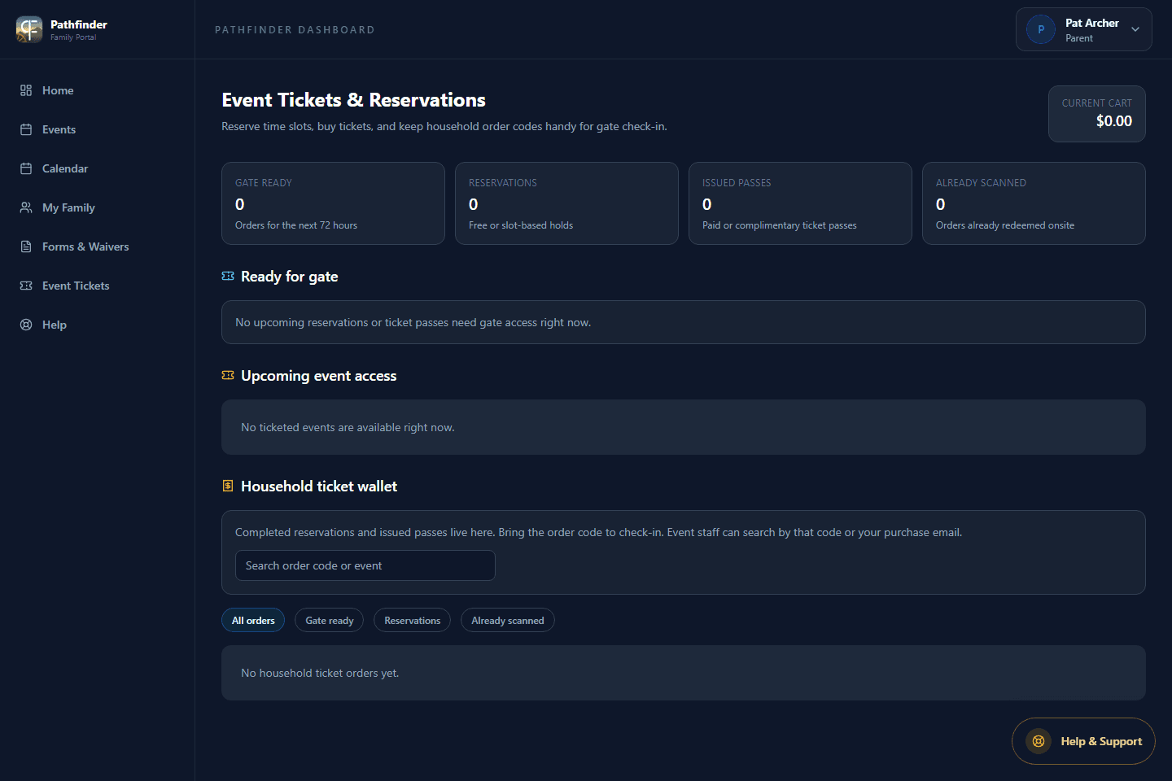Viewport: 1172px width, 781px height.
Task: Click the Event Tickets ticket icon in sidebar
Action: point(26,286)
